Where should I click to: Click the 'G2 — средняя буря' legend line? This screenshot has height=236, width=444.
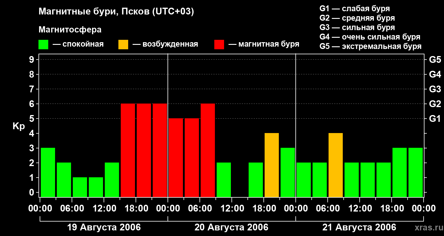[357, 18]
